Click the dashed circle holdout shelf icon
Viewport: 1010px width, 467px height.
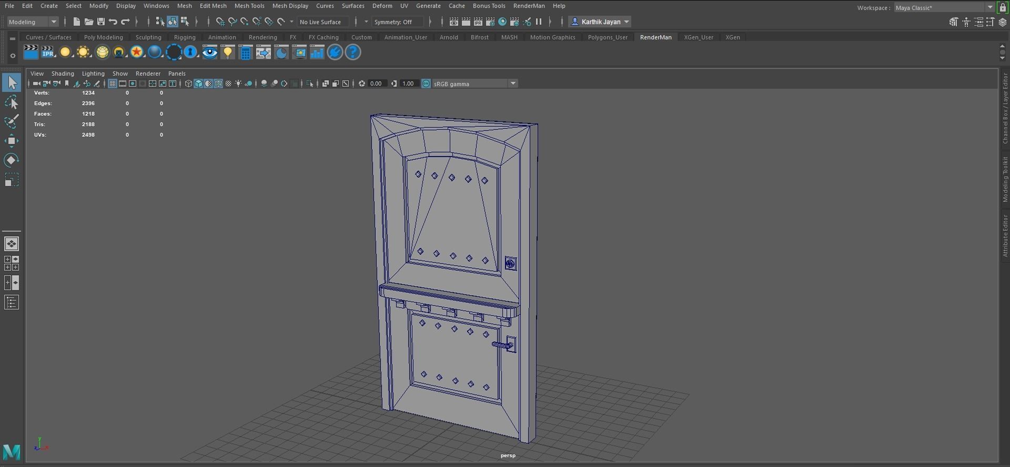pyautogui.click(x=174, y=52)
